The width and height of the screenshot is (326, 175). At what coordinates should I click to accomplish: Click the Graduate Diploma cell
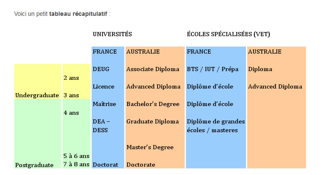coord(153,121)
